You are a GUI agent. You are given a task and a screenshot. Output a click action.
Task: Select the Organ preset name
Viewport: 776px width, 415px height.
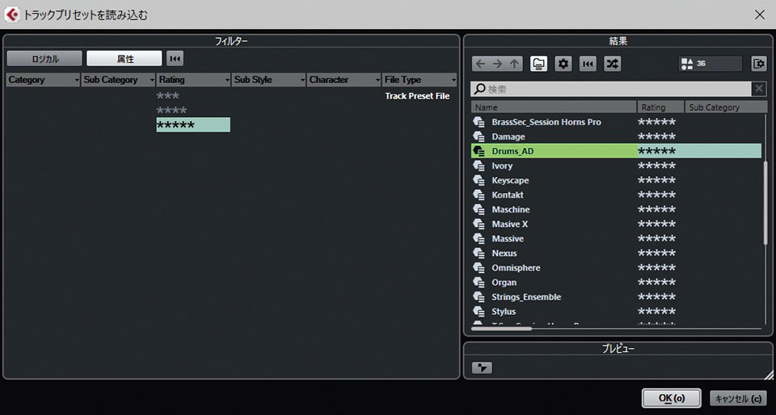point(504,282)
